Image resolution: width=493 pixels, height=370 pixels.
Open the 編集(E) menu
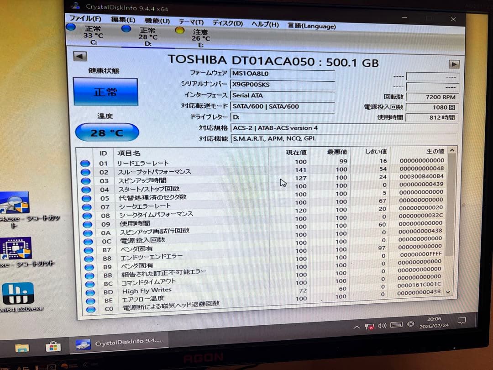[x=123, y=20]
